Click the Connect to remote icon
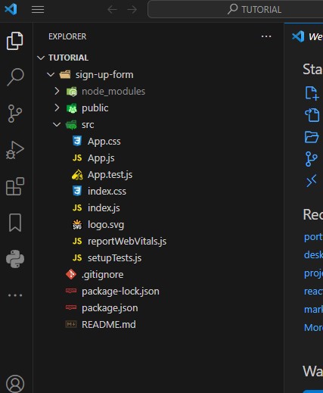The image size is (323, 393). [x=312, y=181]
